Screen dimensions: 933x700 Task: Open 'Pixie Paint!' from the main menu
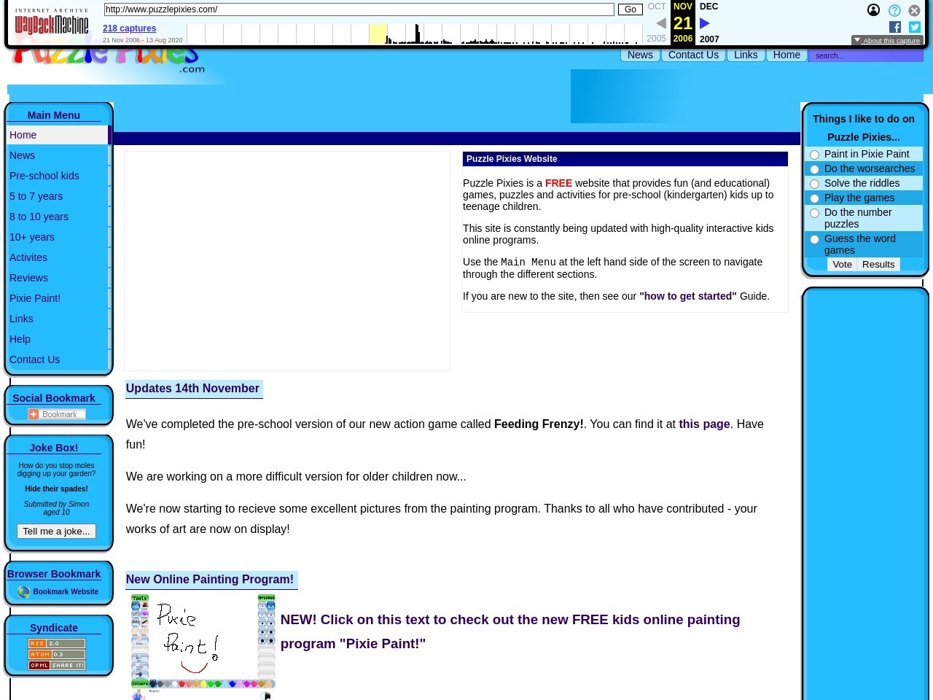pos(35,298)
